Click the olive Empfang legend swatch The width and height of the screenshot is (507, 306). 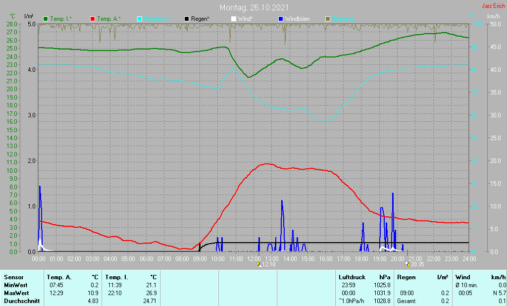click(328, 19)
